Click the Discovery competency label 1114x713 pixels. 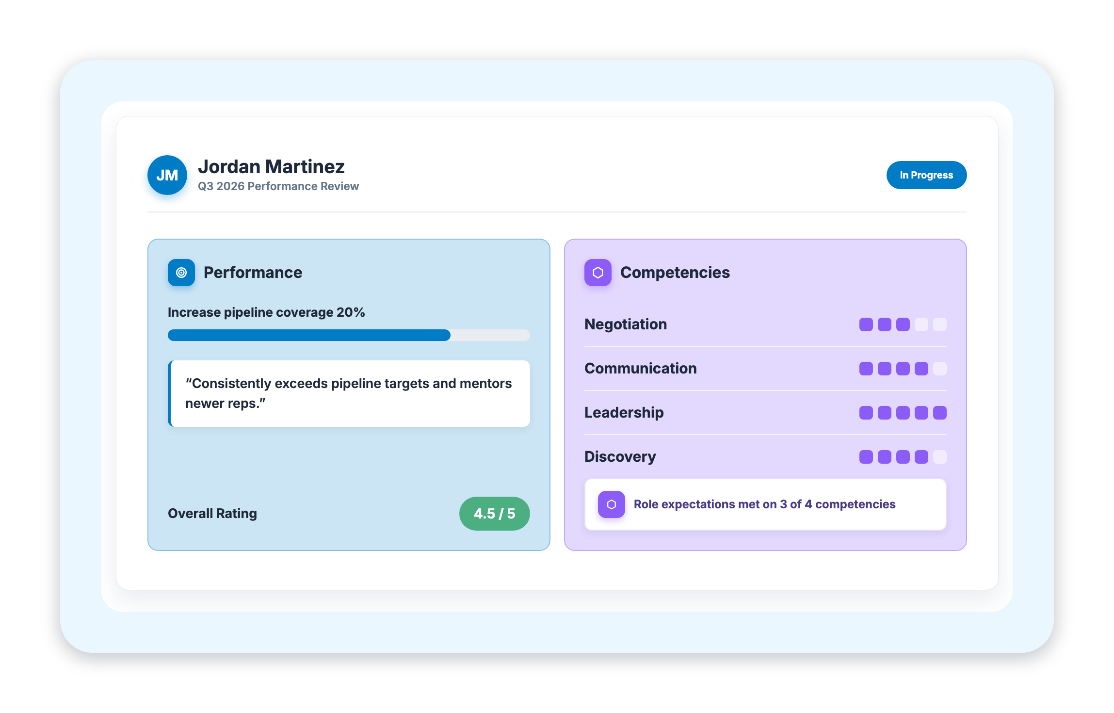coord(620,457)
